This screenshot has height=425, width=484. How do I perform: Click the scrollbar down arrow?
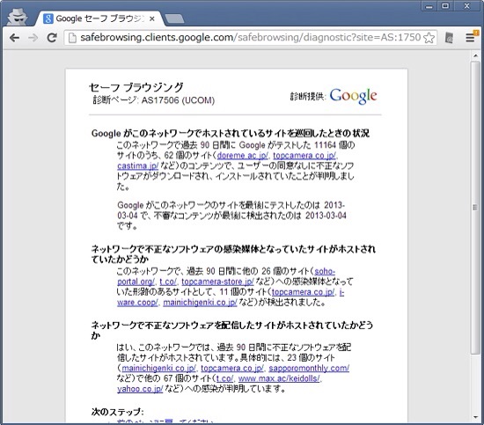click(x=475, y=418)
